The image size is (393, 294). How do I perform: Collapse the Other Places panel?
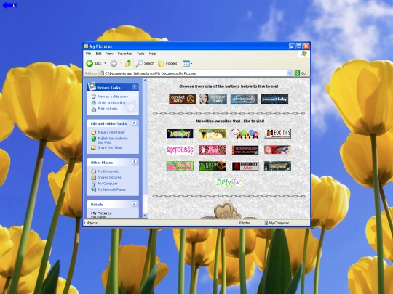coord(135,162)
